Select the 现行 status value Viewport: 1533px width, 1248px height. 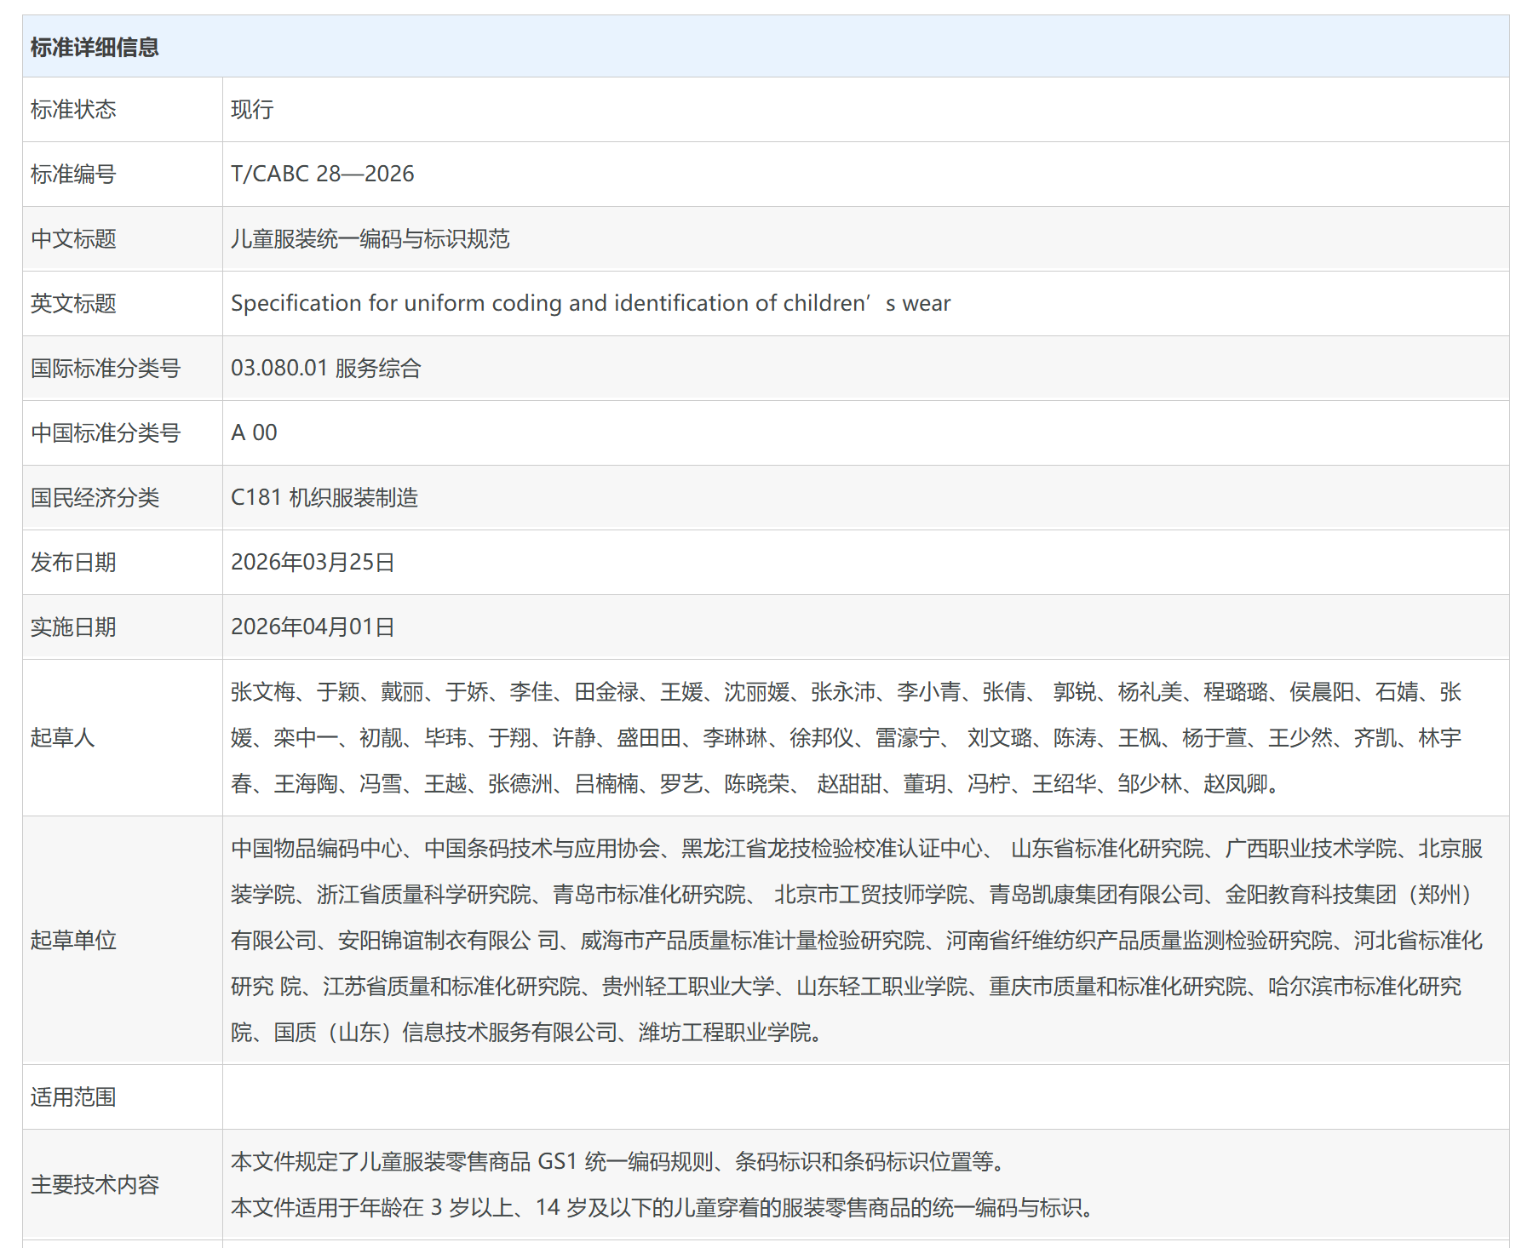pyautogui.click(x=252, y=110)
